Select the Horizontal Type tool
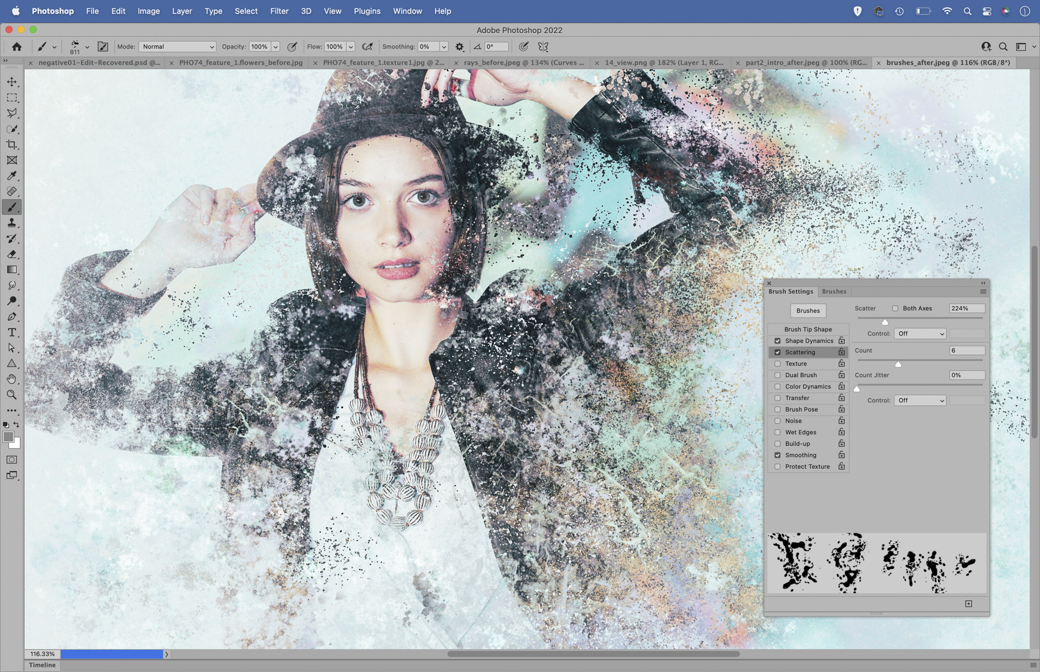The image size is (1040, 672). pos(12,332)
